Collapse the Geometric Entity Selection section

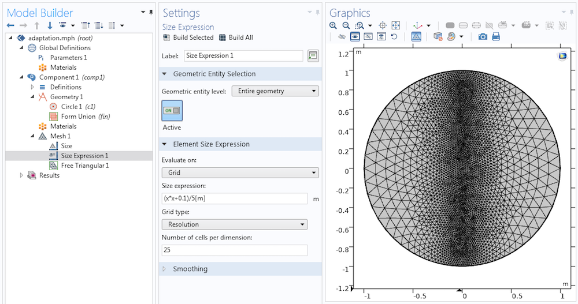(164, 74)
